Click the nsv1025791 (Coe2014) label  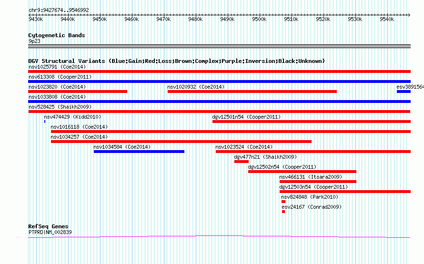pos(57,67)
